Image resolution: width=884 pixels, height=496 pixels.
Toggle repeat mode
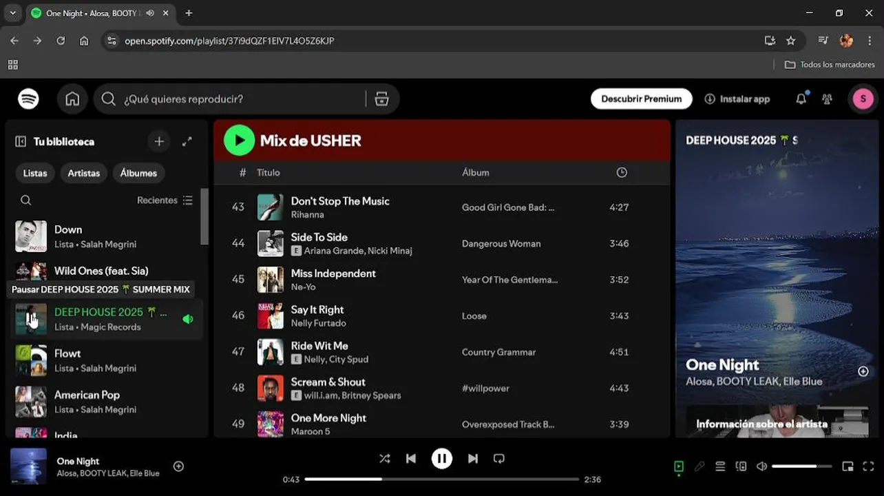pyautogui.click(x=499, y=459)
